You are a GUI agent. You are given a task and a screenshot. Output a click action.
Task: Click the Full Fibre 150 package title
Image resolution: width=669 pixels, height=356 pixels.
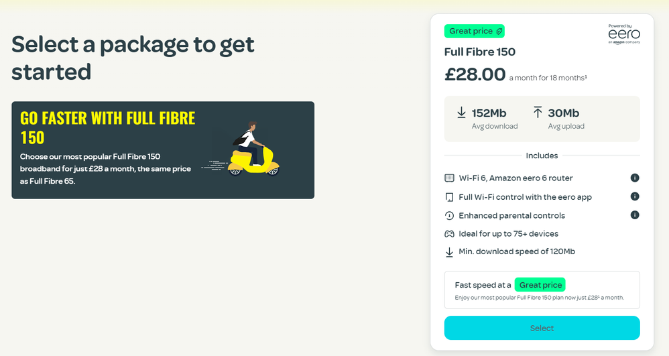point(480,52)
